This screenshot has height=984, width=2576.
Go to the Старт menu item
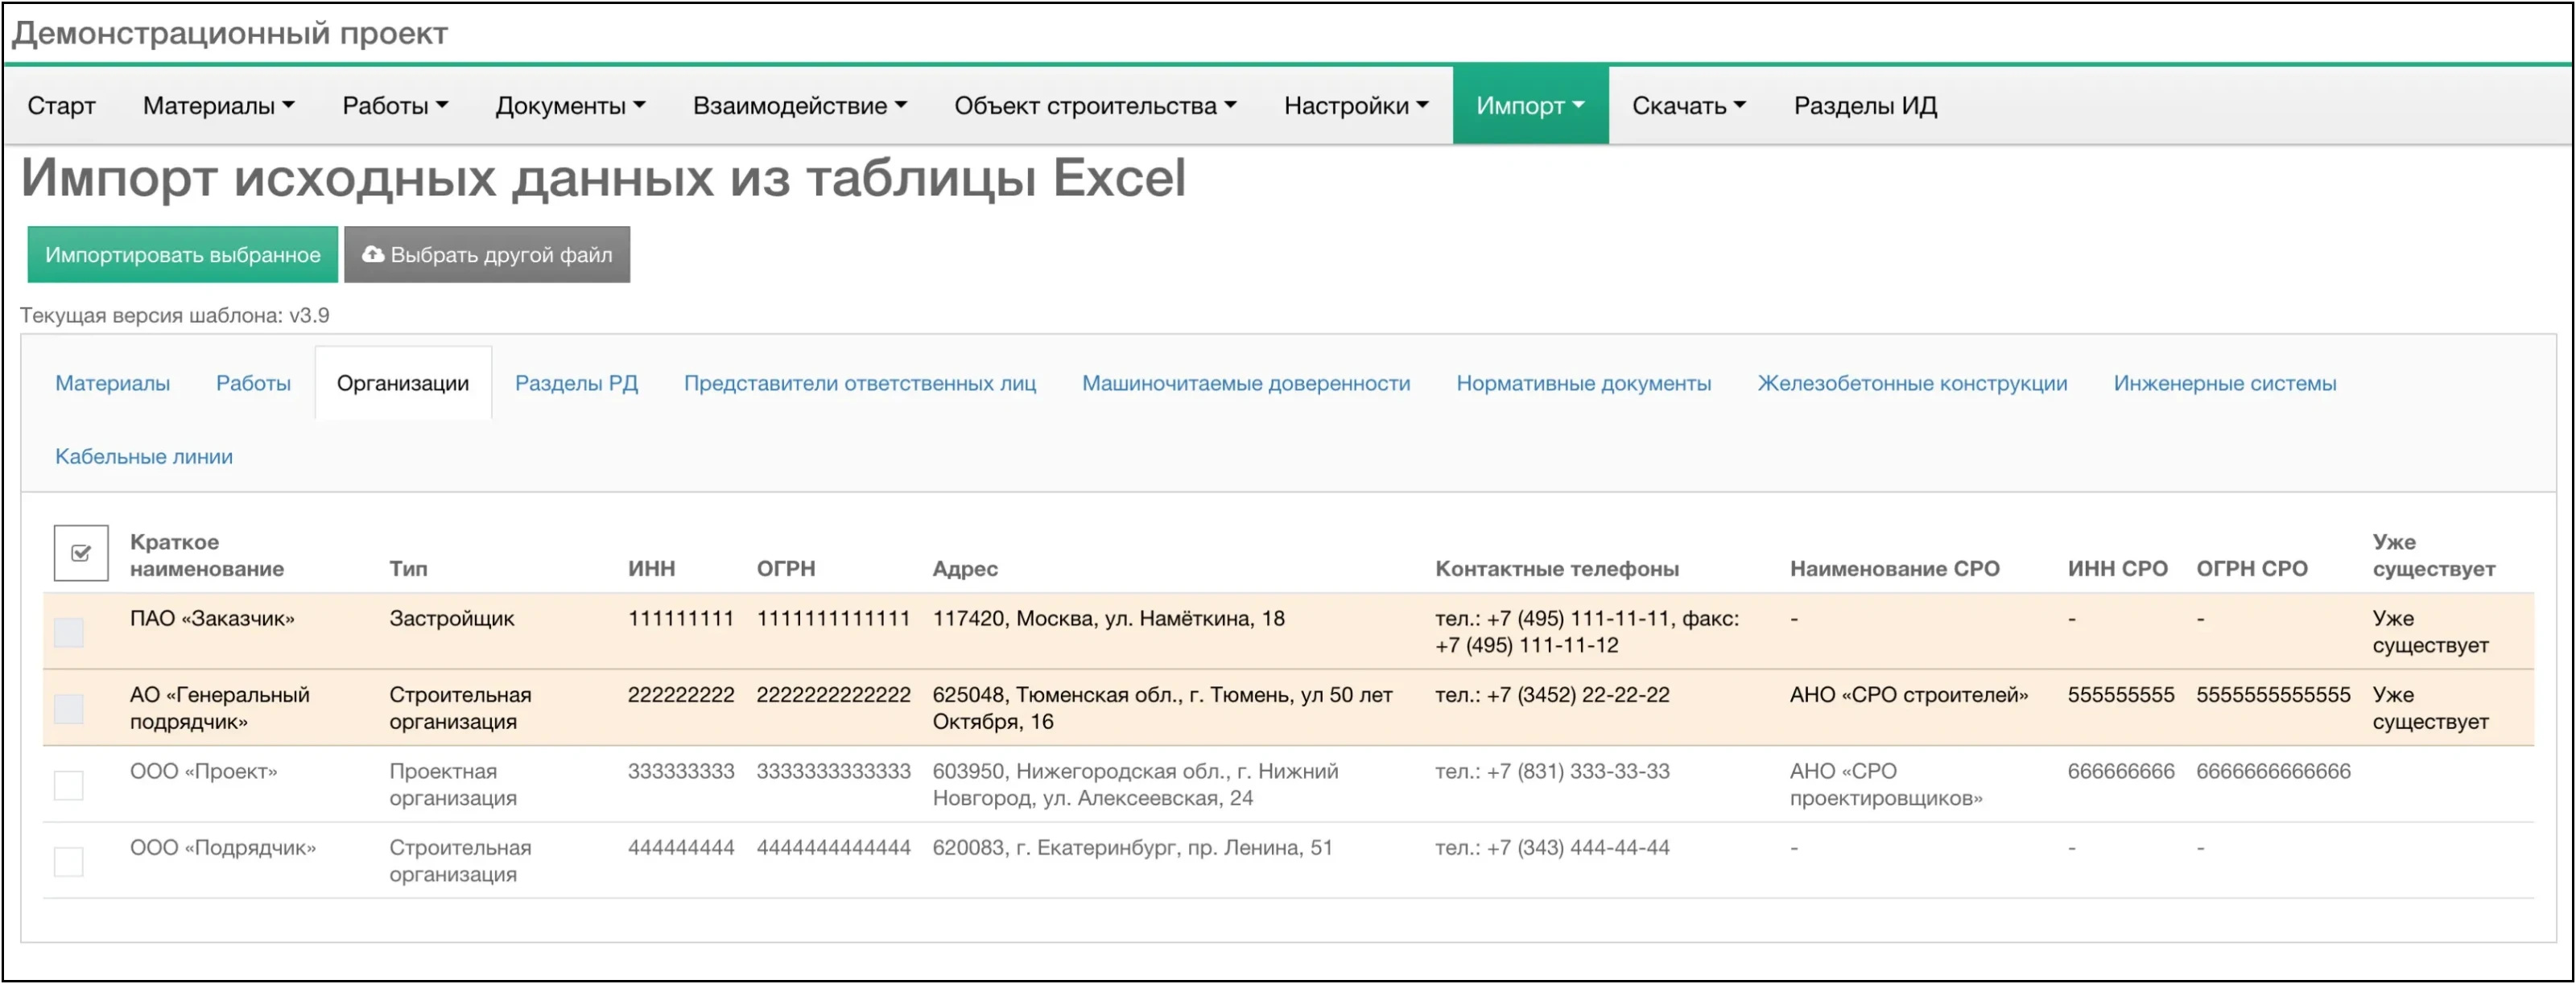(61, 105)
